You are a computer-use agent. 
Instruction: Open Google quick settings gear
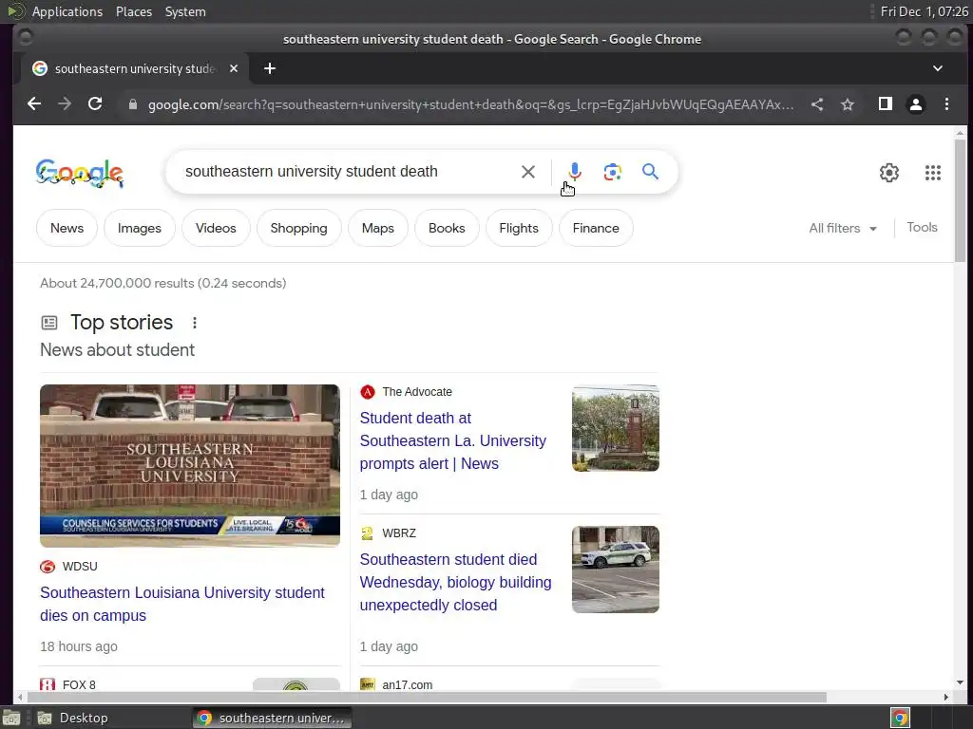[x=889, y=173]
